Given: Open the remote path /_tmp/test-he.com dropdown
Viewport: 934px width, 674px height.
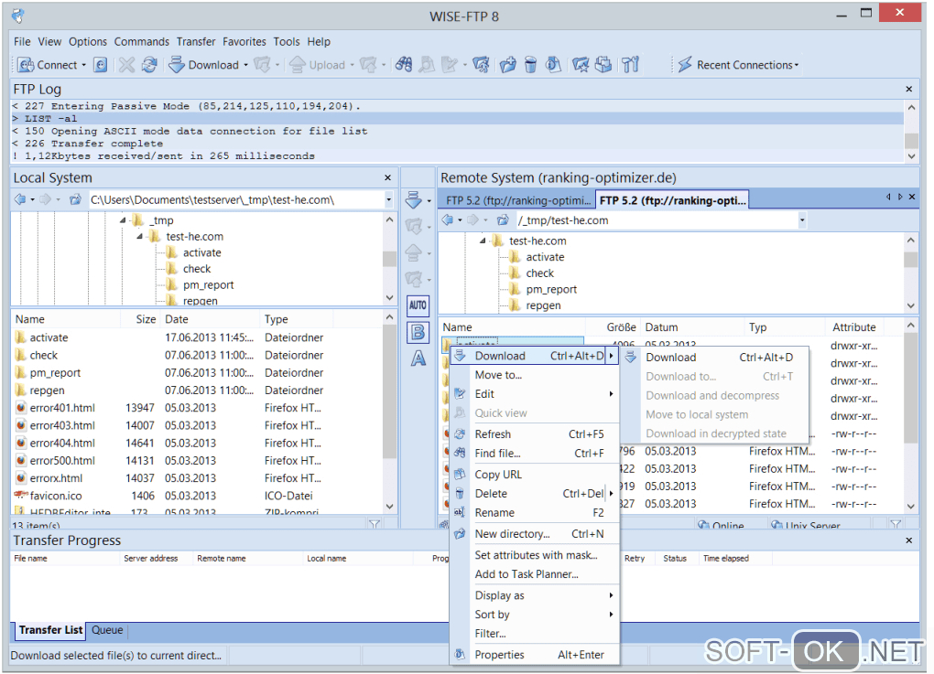Looking at the screenshot, I should [802, 220].
